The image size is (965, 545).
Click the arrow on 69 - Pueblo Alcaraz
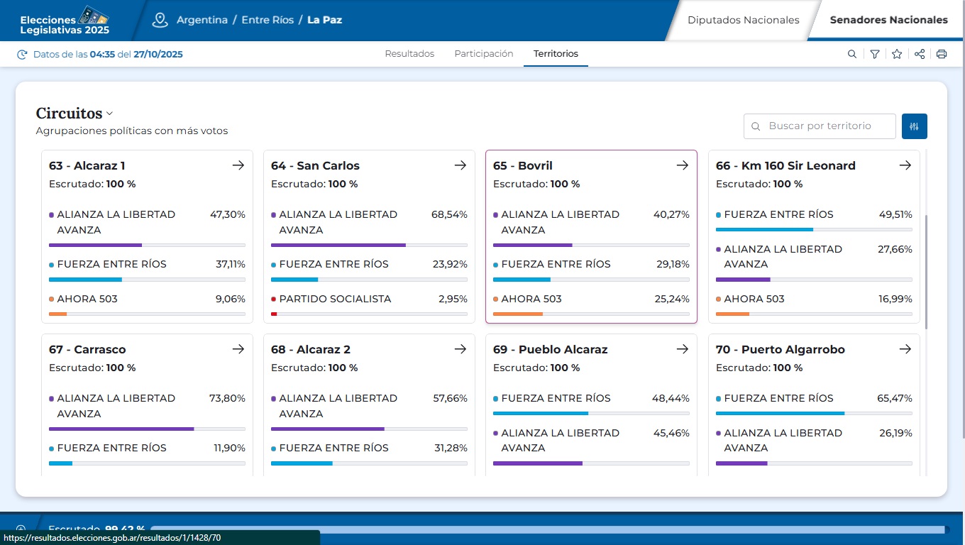(682, 349)
